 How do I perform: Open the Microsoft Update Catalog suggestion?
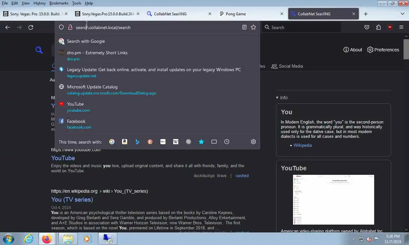point(157,90)
